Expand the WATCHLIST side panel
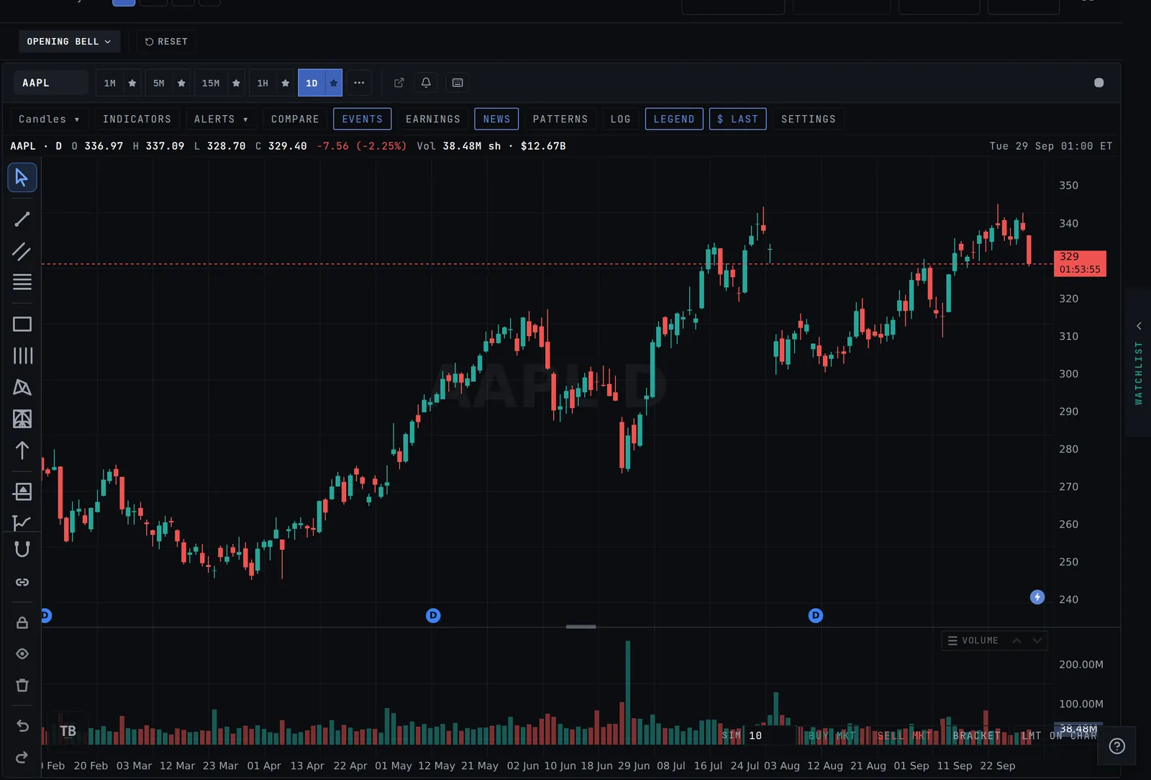The width and height of the screenshot is (1151, 780). point(1138,363)
